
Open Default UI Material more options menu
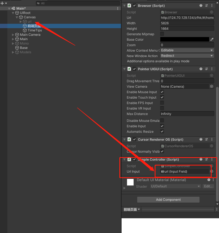pos(213,180)
